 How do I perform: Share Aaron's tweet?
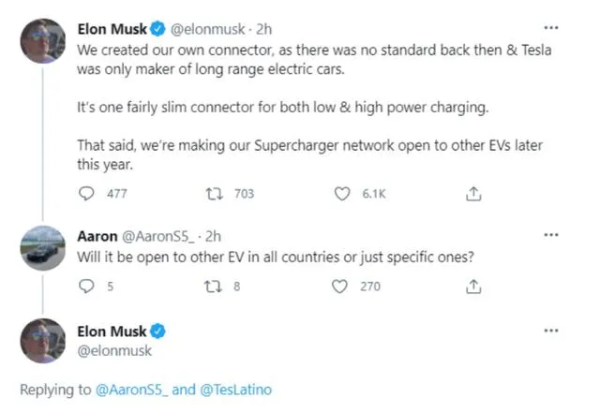coord(474,287)
